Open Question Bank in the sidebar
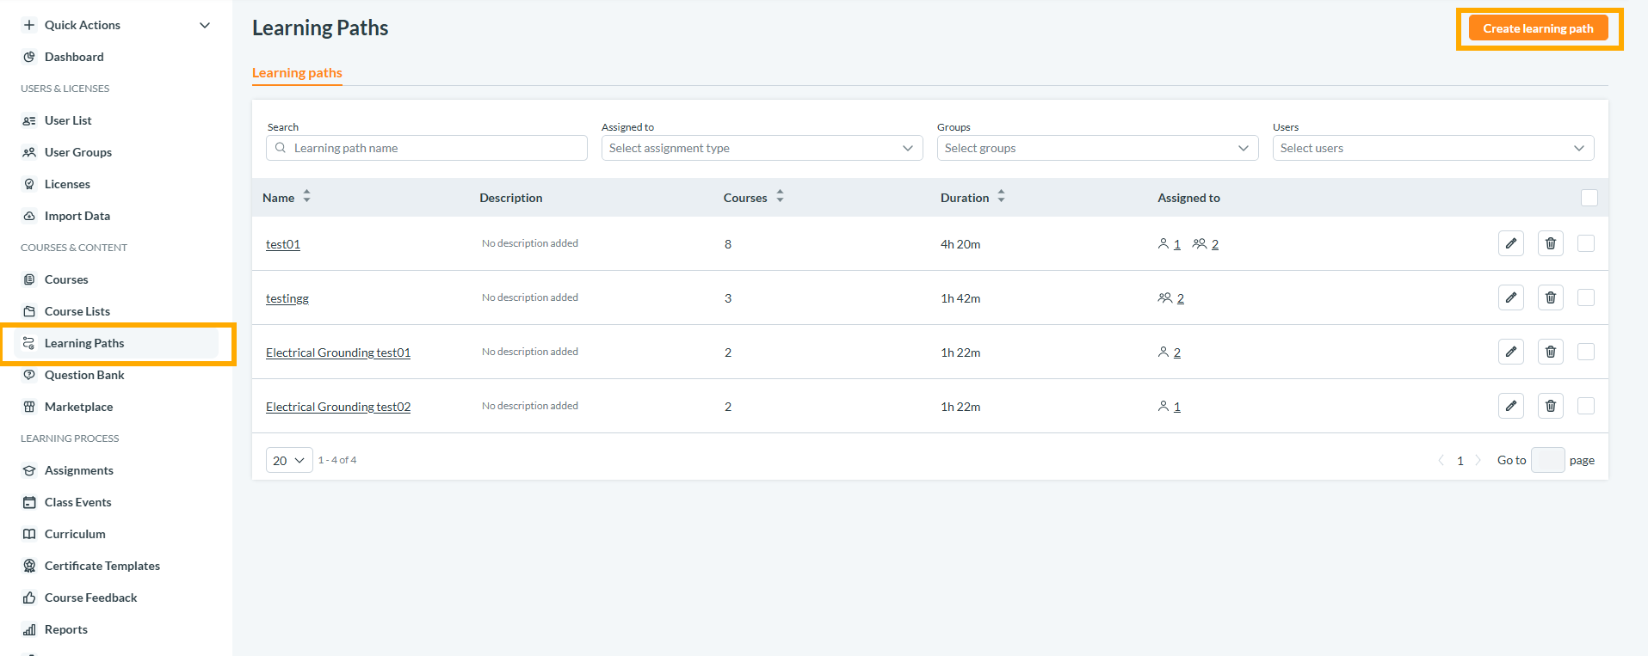This screenshot has height=656, width=1648. (x=84, y=375)
